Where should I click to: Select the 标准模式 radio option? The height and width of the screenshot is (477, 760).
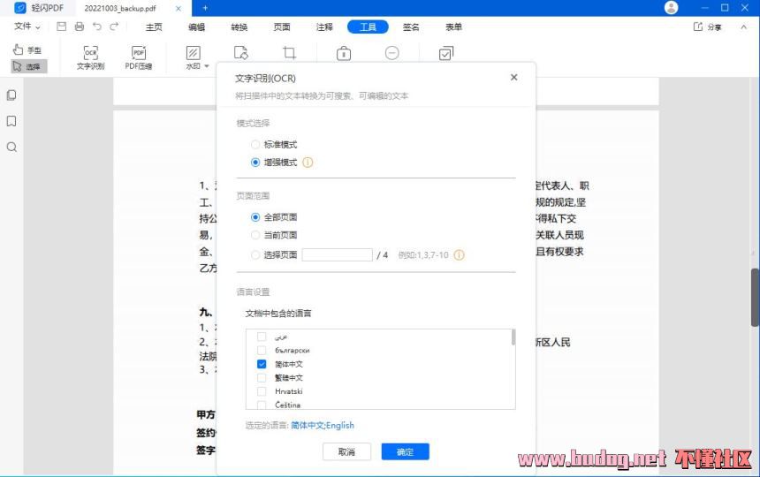coord(255,144)
